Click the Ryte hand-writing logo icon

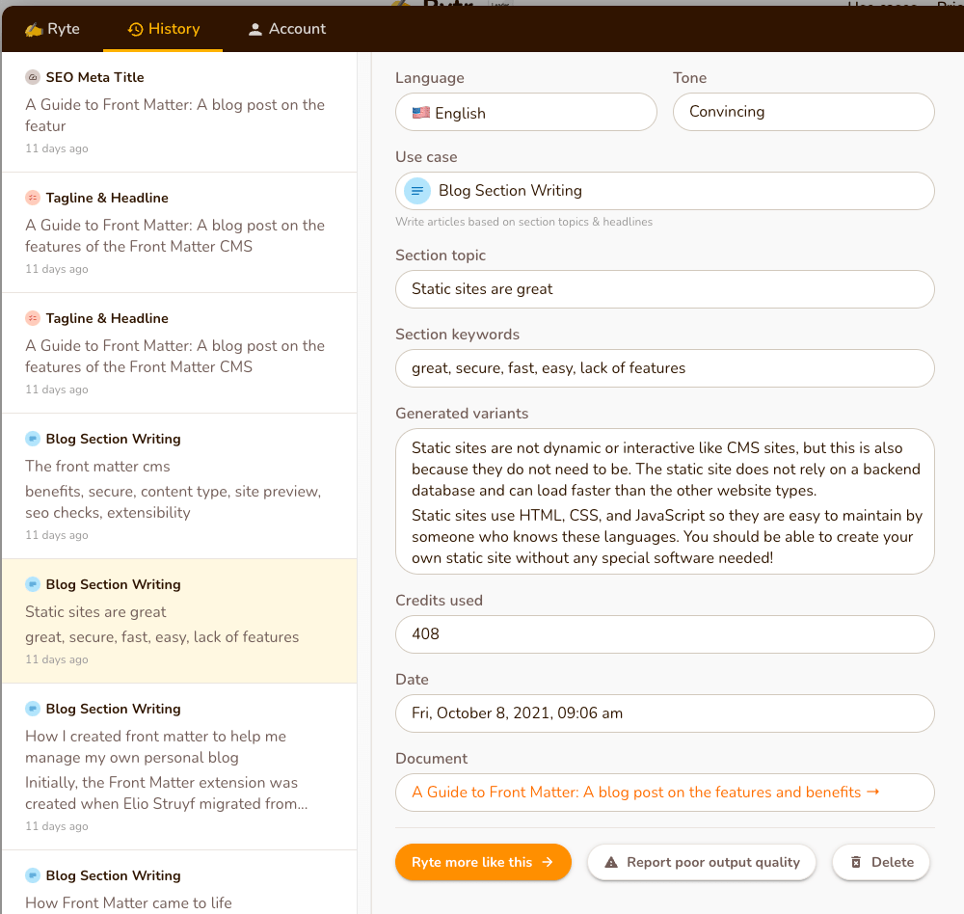tap(33, 29)
